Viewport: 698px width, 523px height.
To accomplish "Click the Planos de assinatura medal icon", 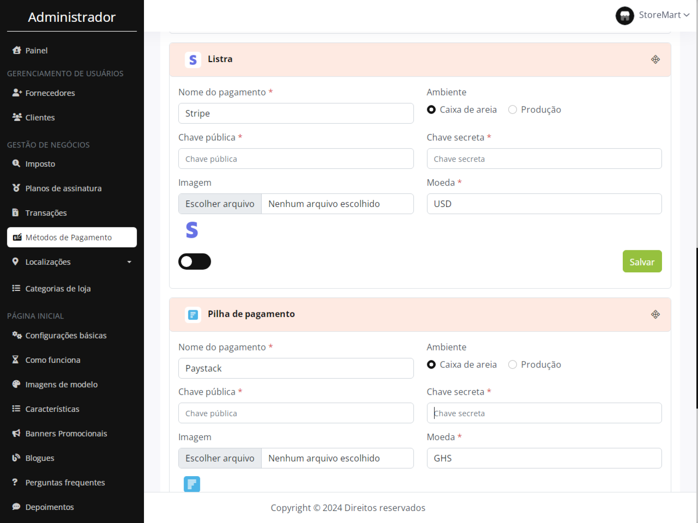I will tap(16, 188).
